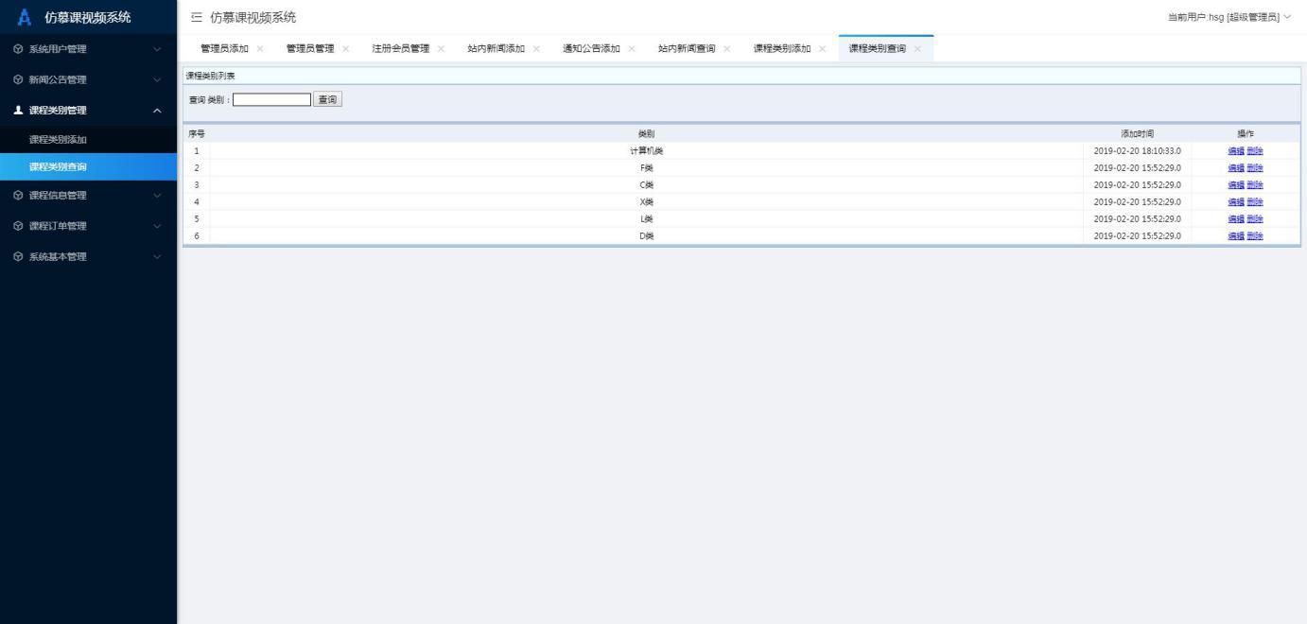Click the 课程信息管理 cube icon
The width and height of the screenshot is (1307, 624).
[x=18, y=196]
